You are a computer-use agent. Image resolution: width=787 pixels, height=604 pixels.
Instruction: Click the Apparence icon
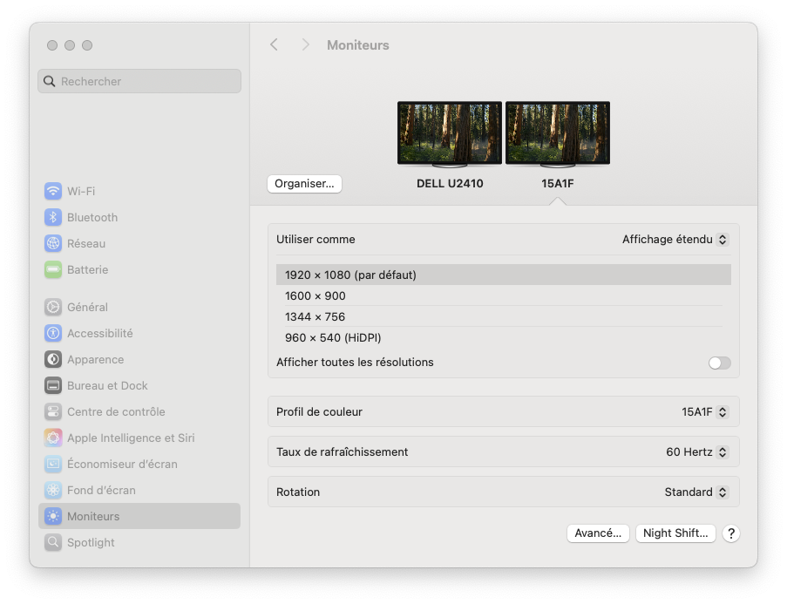click(53, 359)
